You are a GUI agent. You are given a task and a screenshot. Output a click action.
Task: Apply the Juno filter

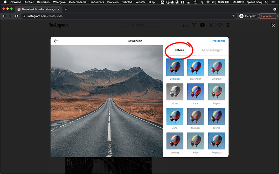175,116
